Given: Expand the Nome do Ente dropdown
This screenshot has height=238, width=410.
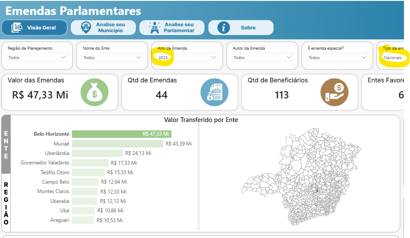Looking at the screenshot, I should tap(112, 57).
